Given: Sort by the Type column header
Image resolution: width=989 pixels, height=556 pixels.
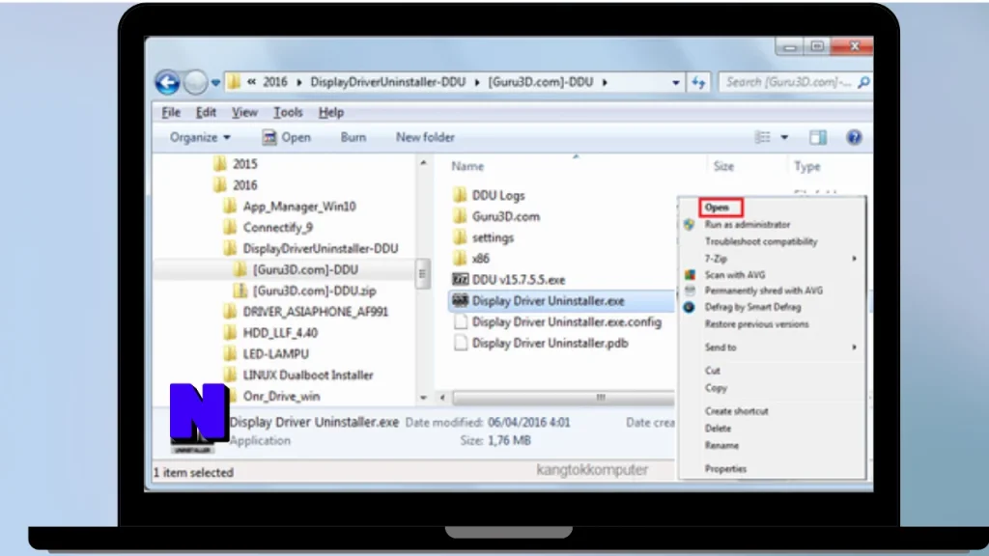Looking at the screenshot, I should coord(806,166).
